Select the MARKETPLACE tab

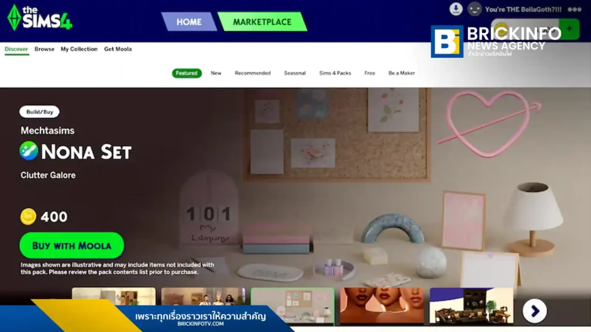point(262,22)
